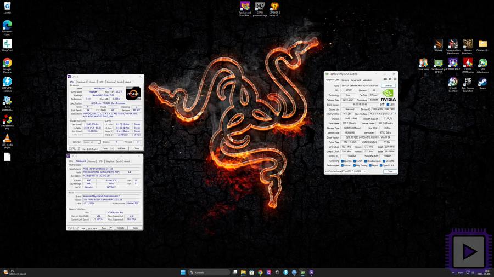
Task: Launch GetDataBack Pro desktop shortcut
Action: [x=7, y=122]
